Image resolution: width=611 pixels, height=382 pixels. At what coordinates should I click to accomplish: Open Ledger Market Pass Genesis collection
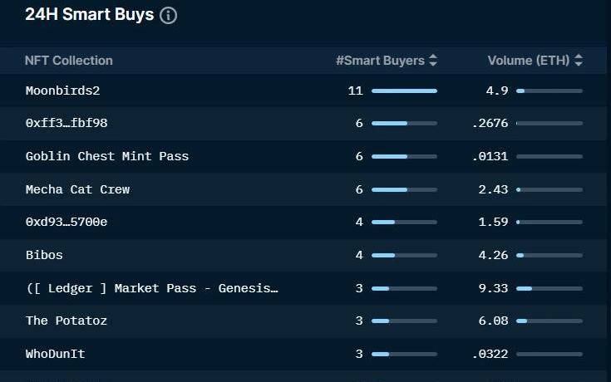(x=152, y=288)
